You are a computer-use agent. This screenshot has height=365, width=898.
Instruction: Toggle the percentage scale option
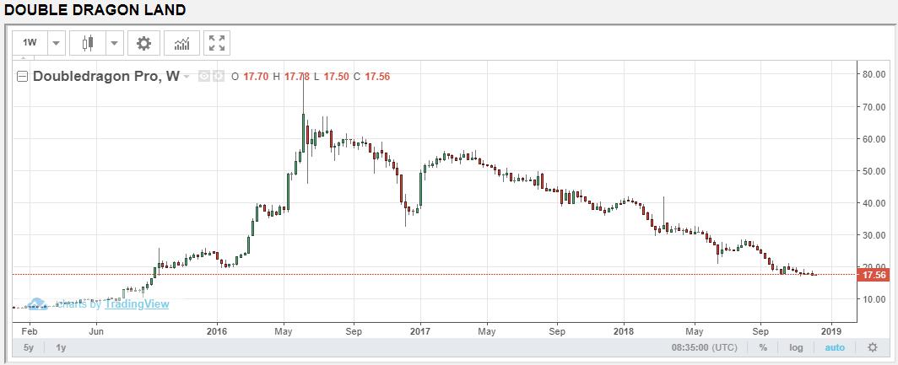[763, 347]
